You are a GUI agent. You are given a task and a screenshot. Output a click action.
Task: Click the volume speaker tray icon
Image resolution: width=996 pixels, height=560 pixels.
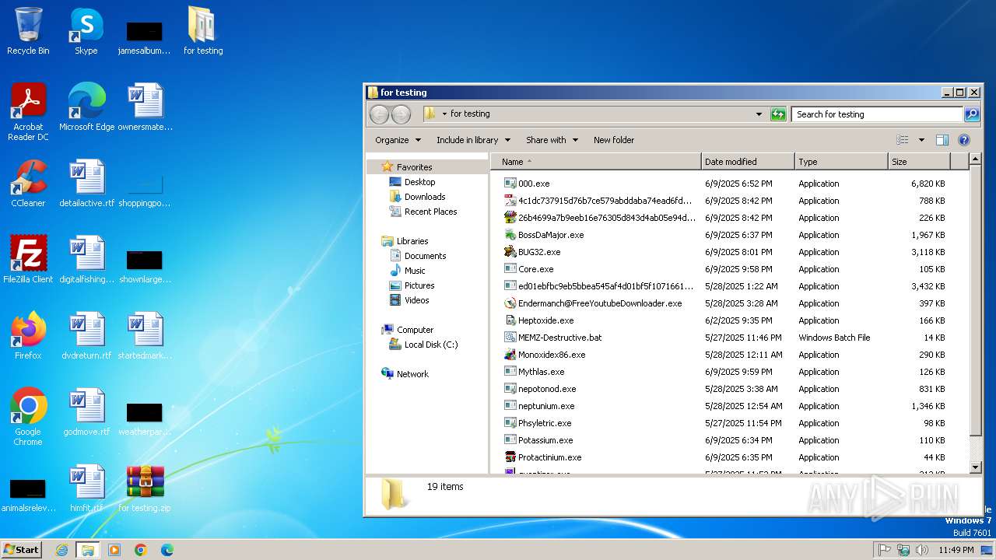922,550
